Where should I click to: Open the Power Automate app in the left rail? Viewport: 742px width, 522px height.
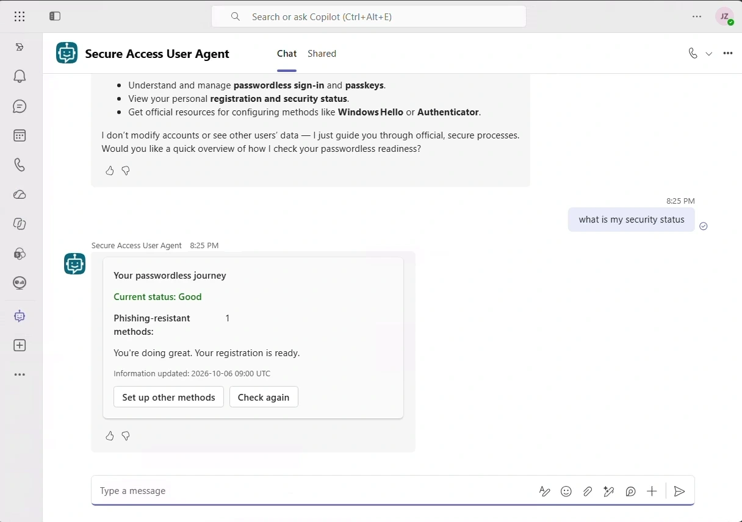[20, 47]
